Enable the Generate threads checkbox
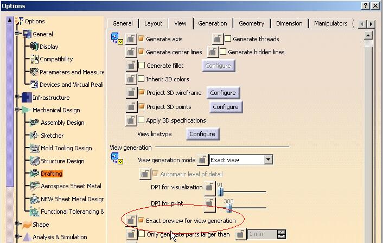This screenshot has width=383, height=243. click(228, 39)
